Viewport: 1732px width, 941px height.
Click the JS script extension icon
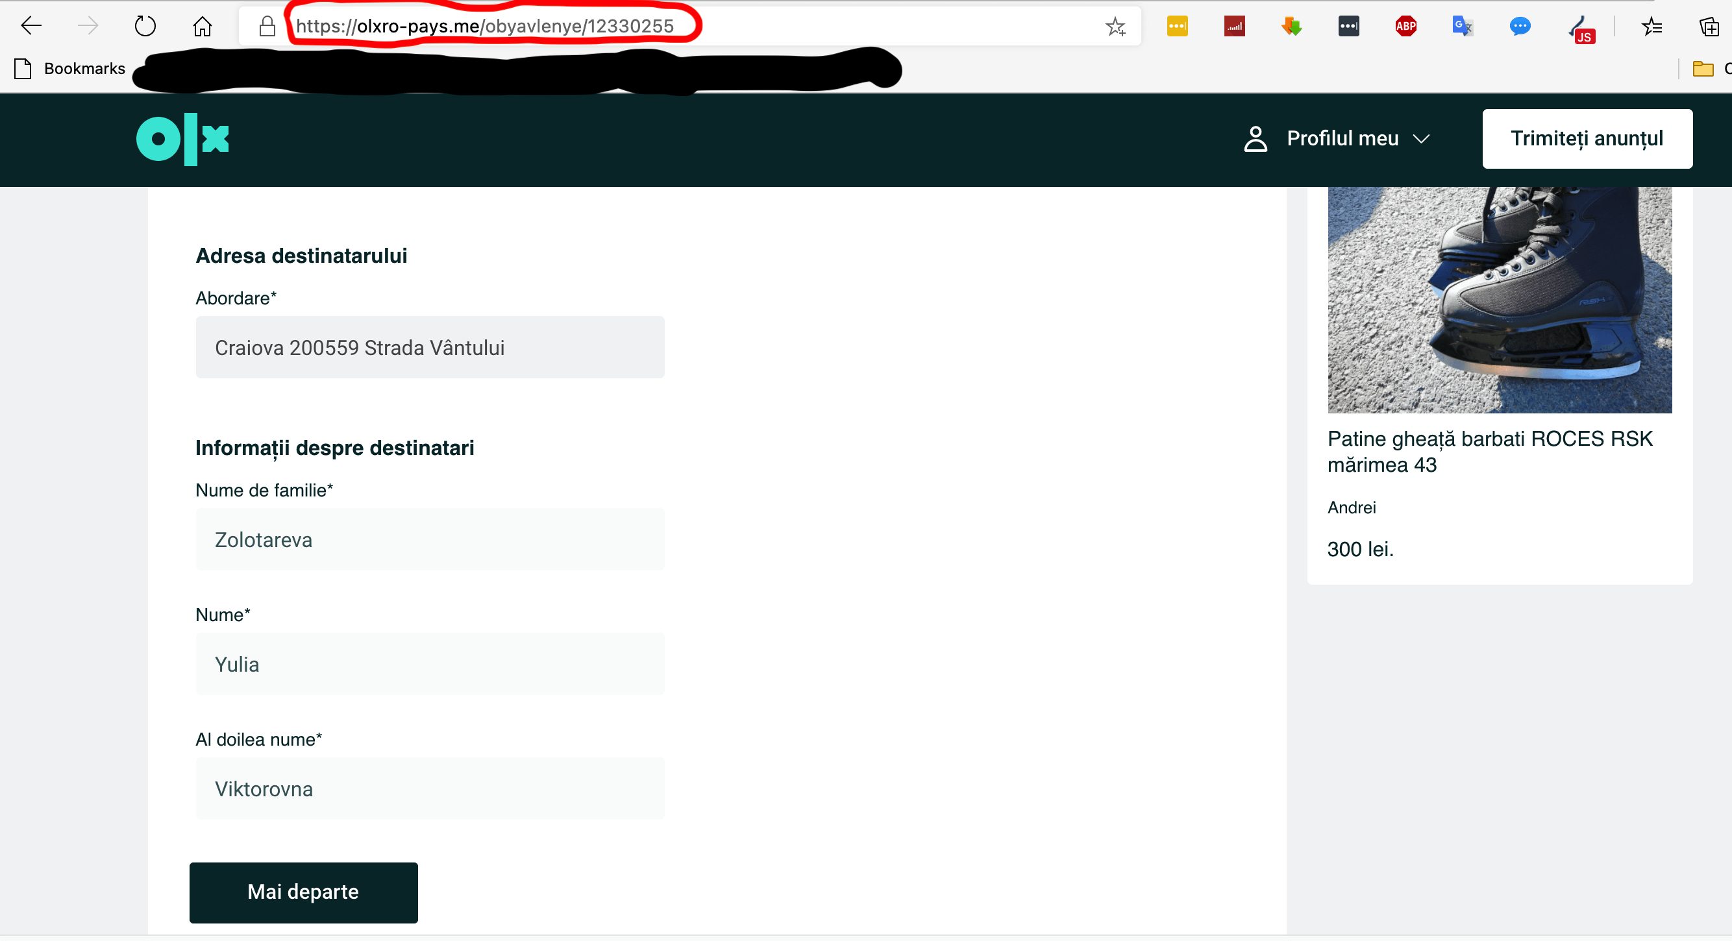point(1580,29)
